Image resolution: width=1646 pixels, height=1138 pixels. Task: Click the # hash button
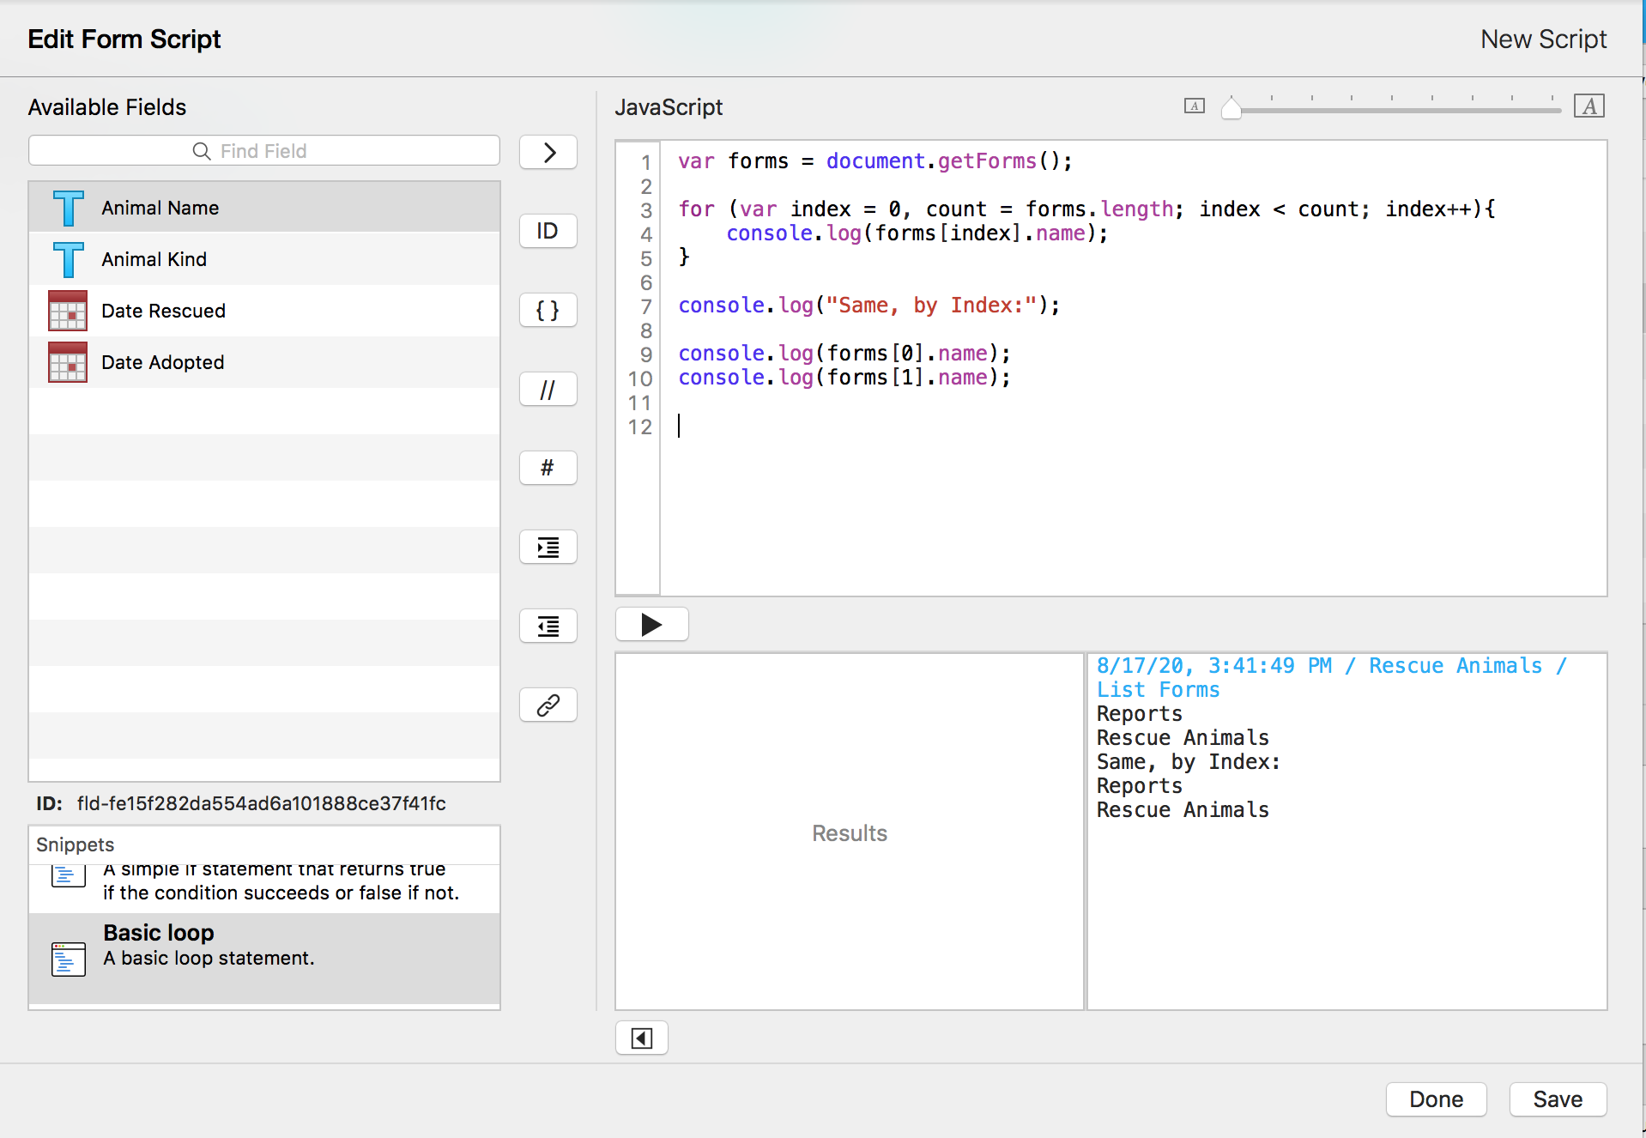pos(548,469)
